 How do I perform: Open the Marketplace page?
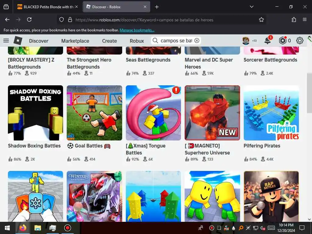click(x=75, y=41)
